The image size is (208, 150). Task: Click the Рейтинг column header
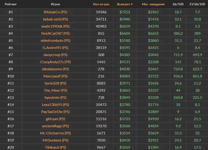click(x=10, y=4)
